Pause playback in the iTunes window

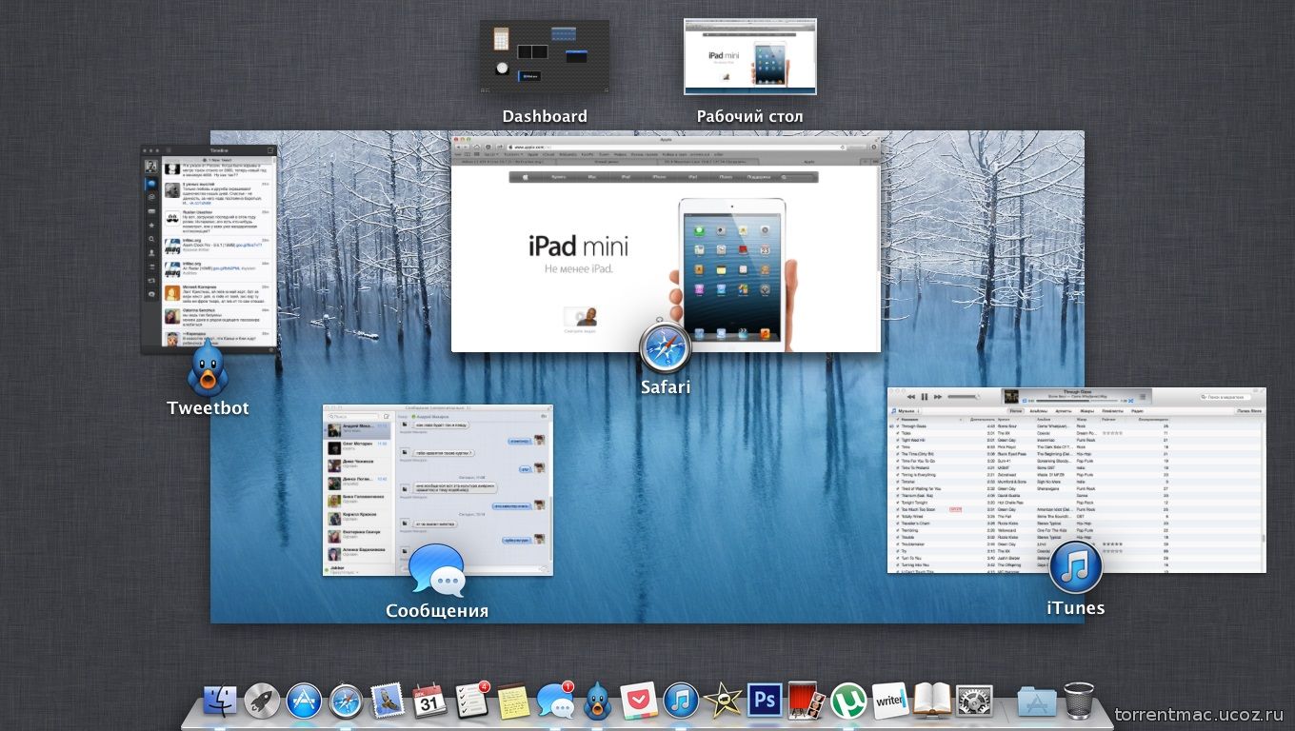(x=925, y=397)
